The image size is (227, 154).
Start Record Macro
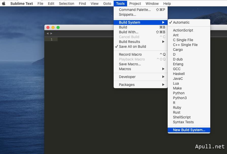tap(141, 54)
